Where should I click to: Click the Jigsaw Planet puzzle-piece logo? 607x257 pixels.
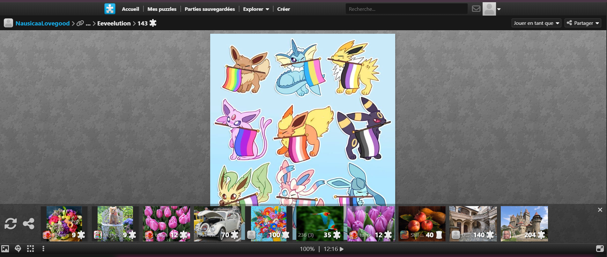coord(110,9)
